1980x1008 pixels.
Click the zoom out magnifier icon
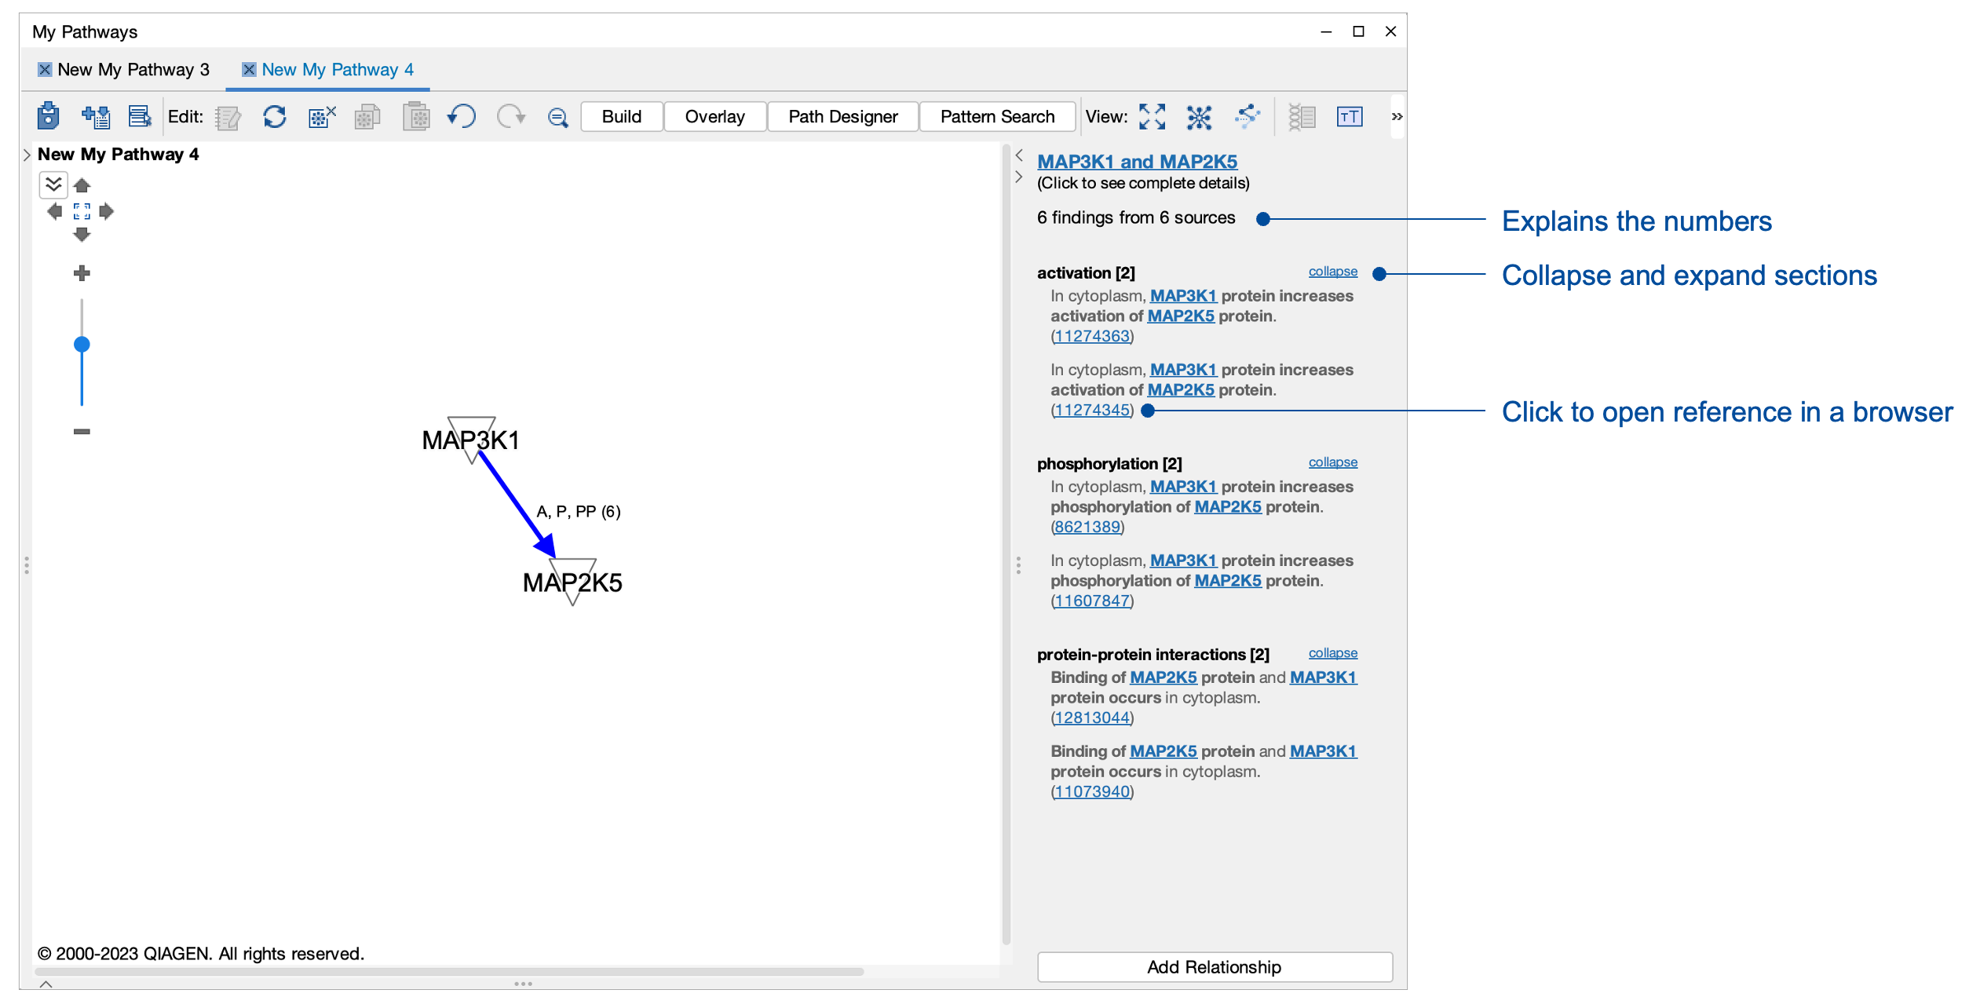coord(557,118)
